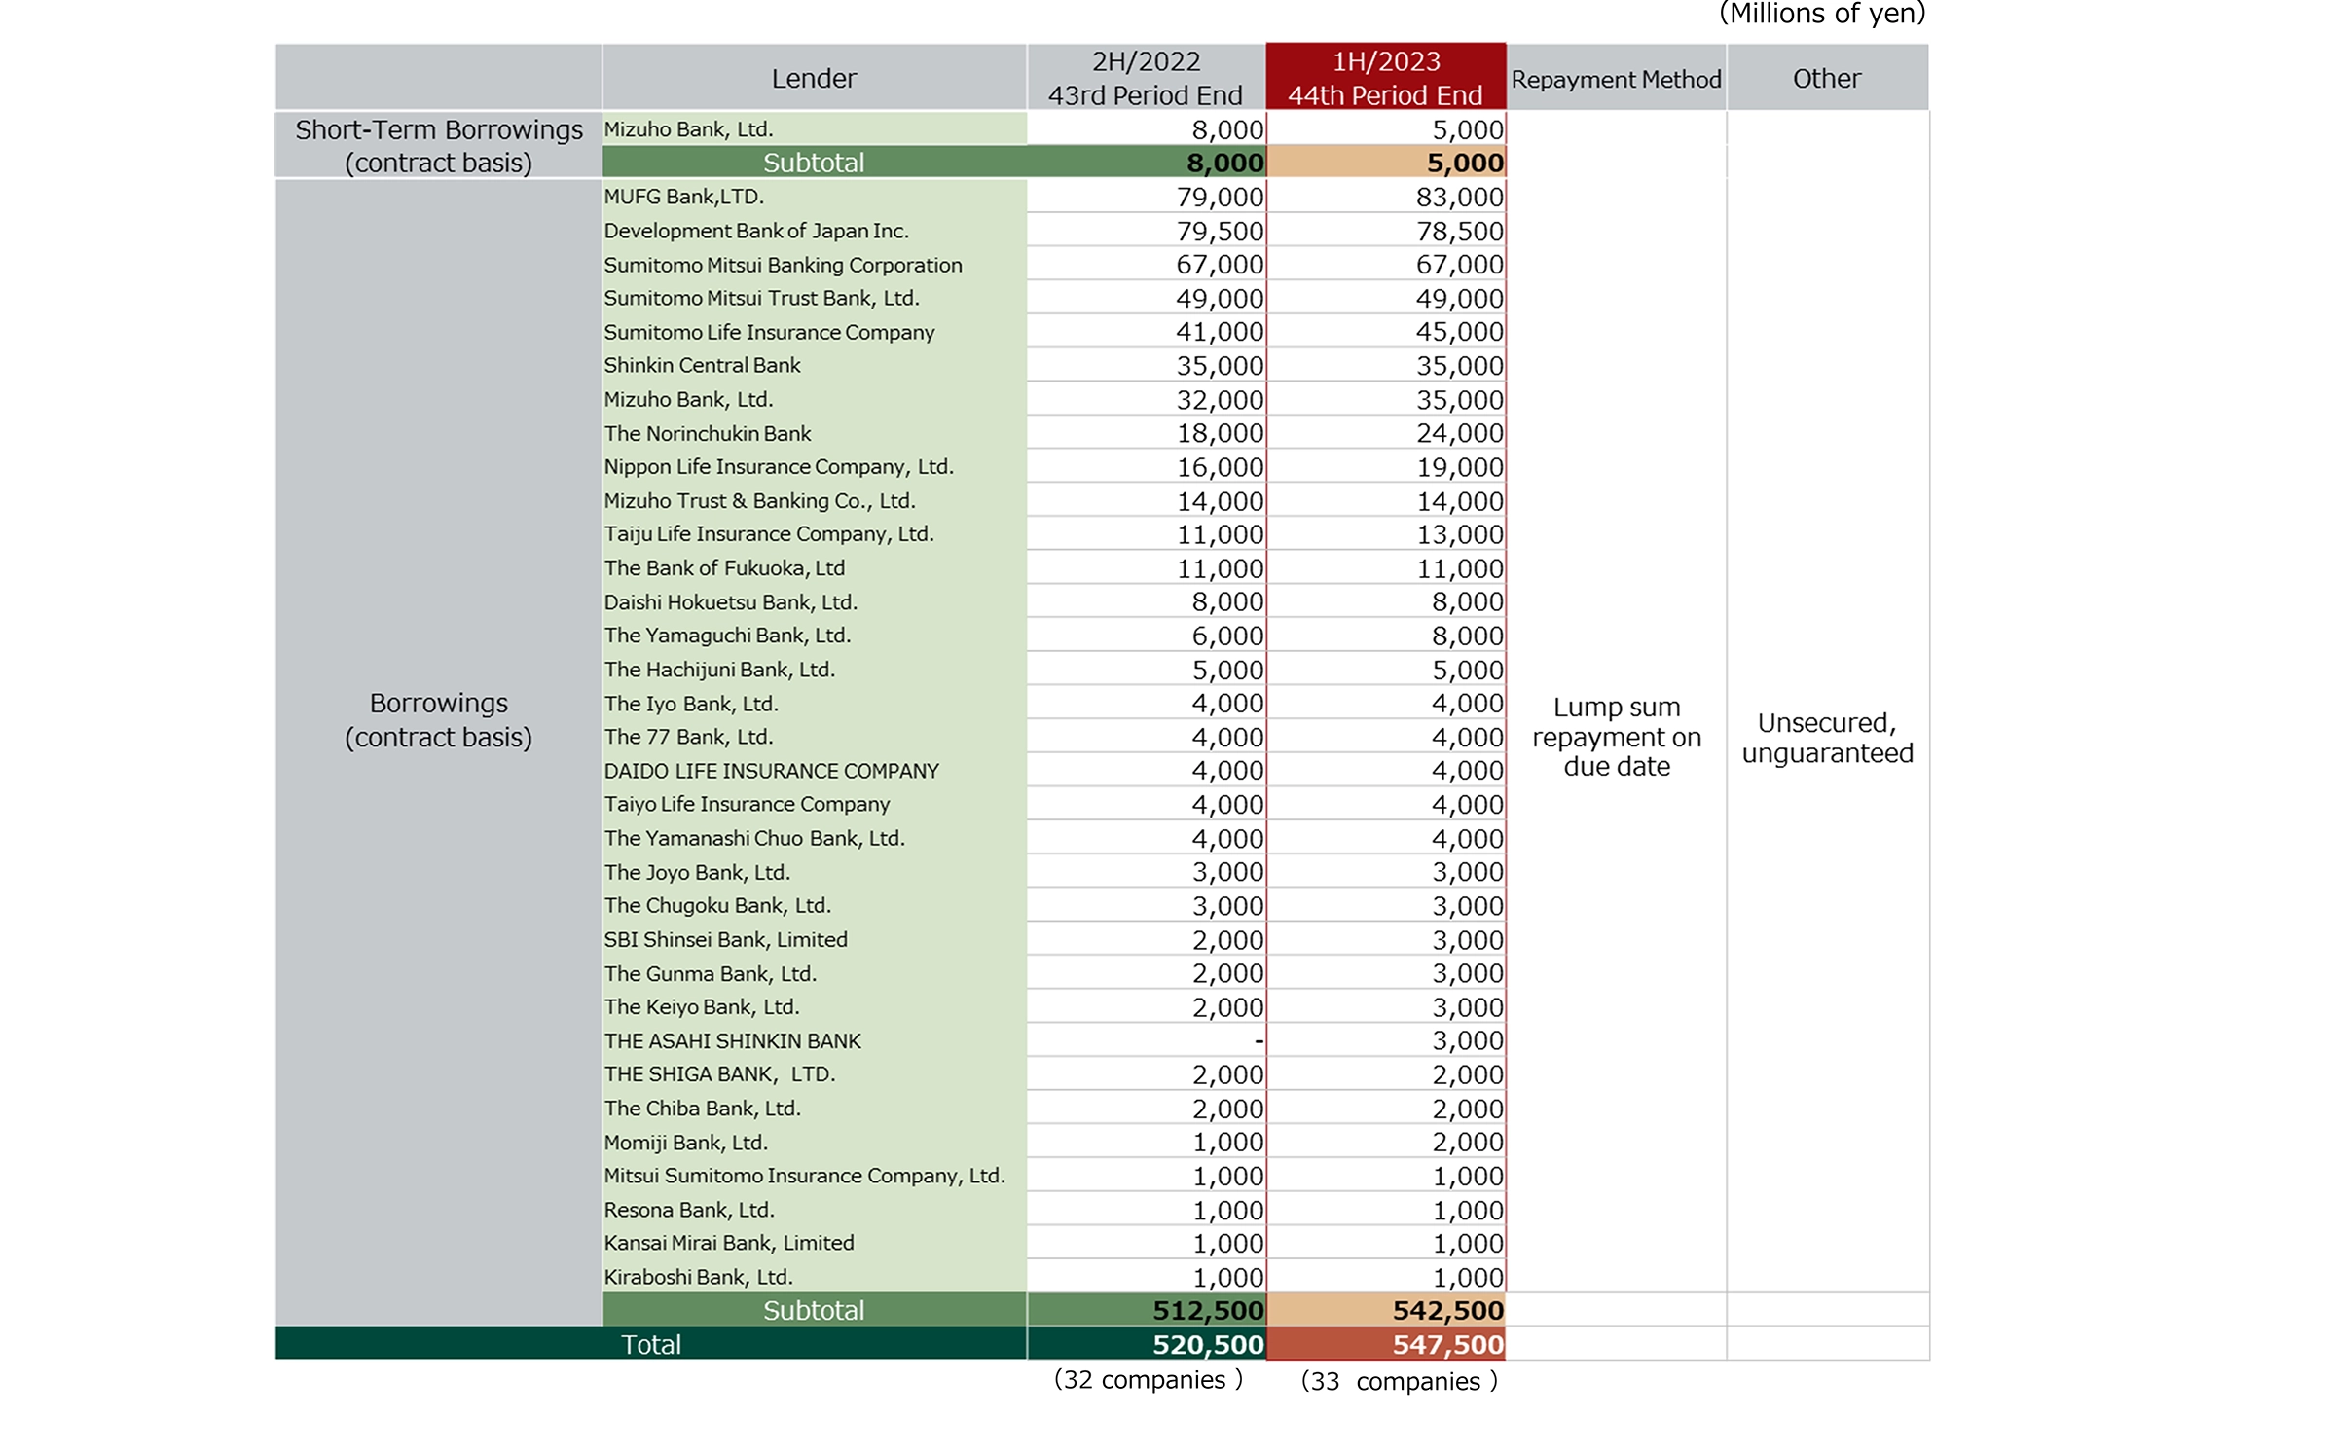Click the (32 companies) note
This screenshot has height=1454, width=2336.
pos(1149,1380)
